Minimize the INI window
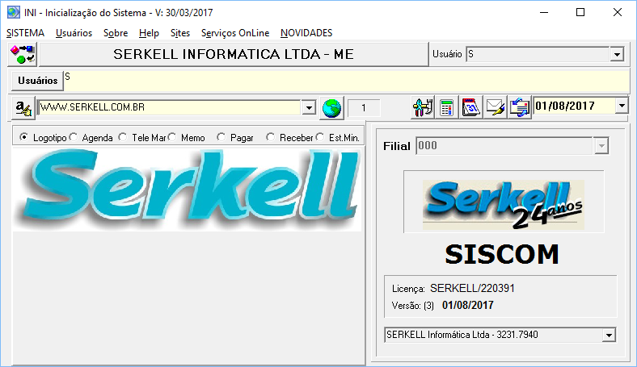This screenshot has width=637, height=367. click(x=544, y=13)
